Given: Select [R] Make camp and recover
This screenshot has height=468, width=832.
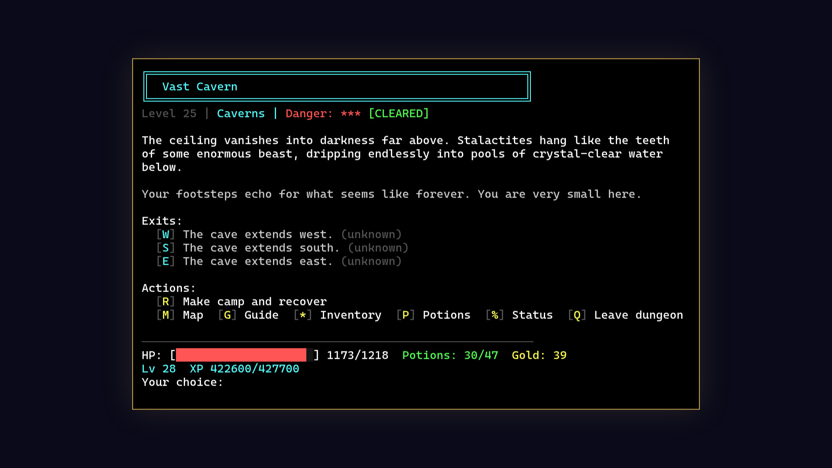Looking at the screenshot, I should pyautogui.click(x=242, y=302).
